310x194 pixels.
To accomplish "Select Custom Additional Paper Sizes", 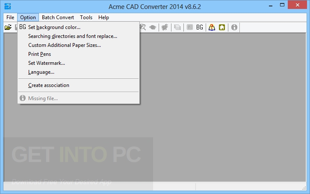I will click(64, 45).
